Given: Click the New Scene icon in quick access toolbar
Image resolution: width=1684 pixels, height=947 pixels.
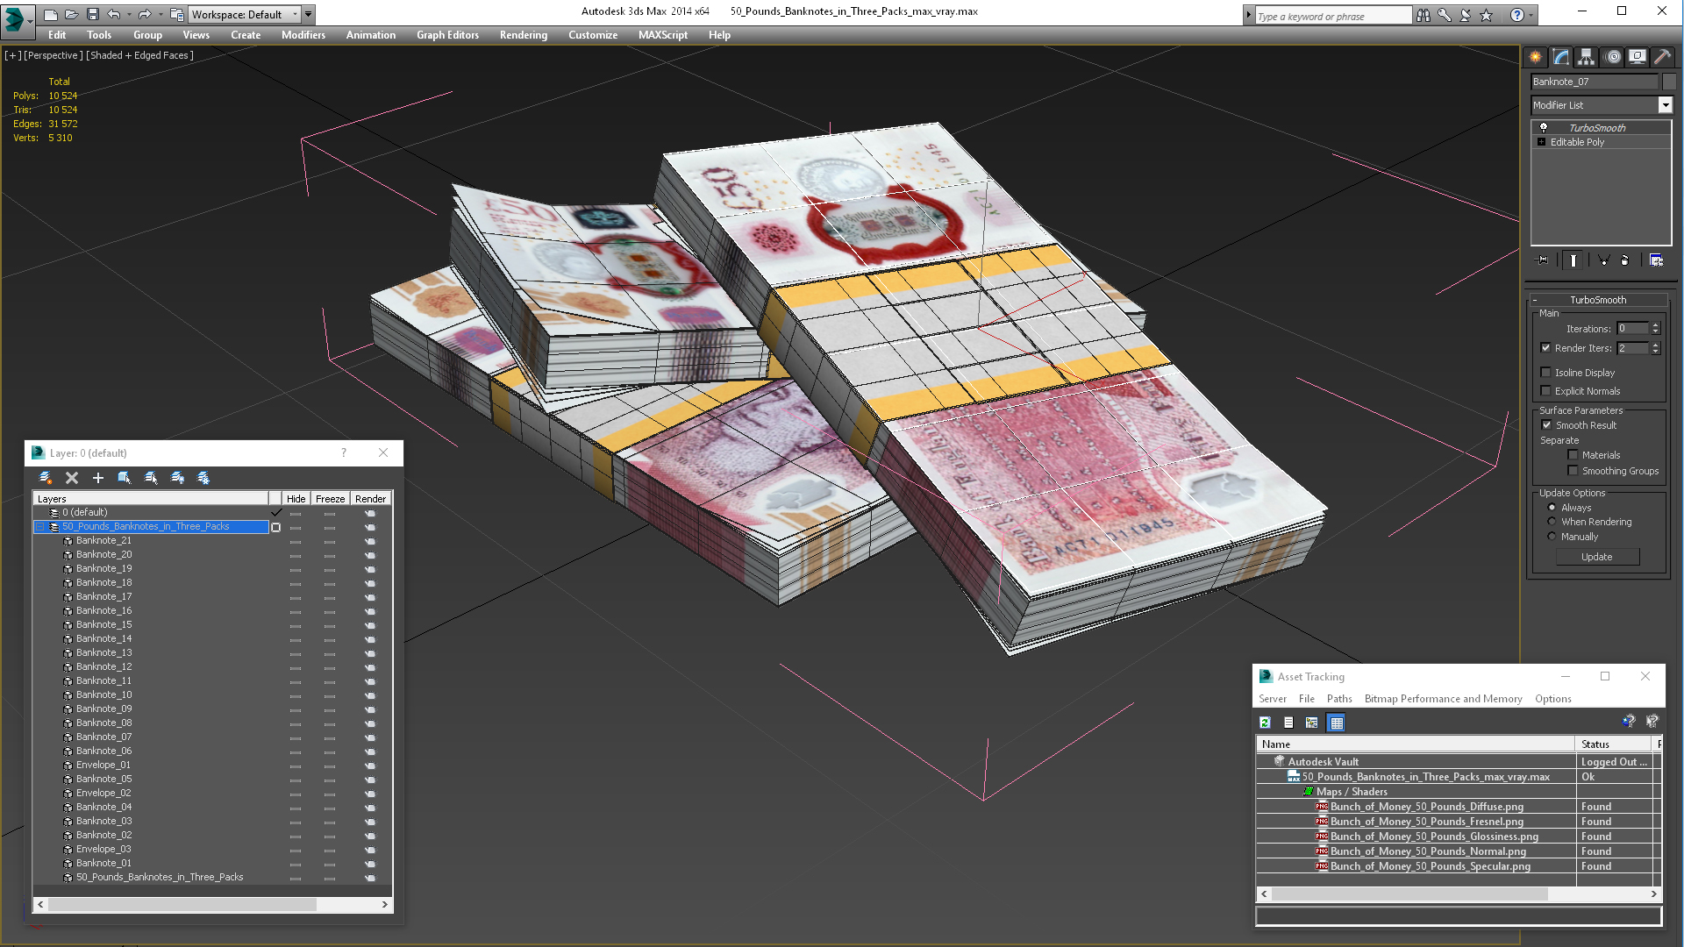Looking at the screenshot, I should [x=51, y=14].
